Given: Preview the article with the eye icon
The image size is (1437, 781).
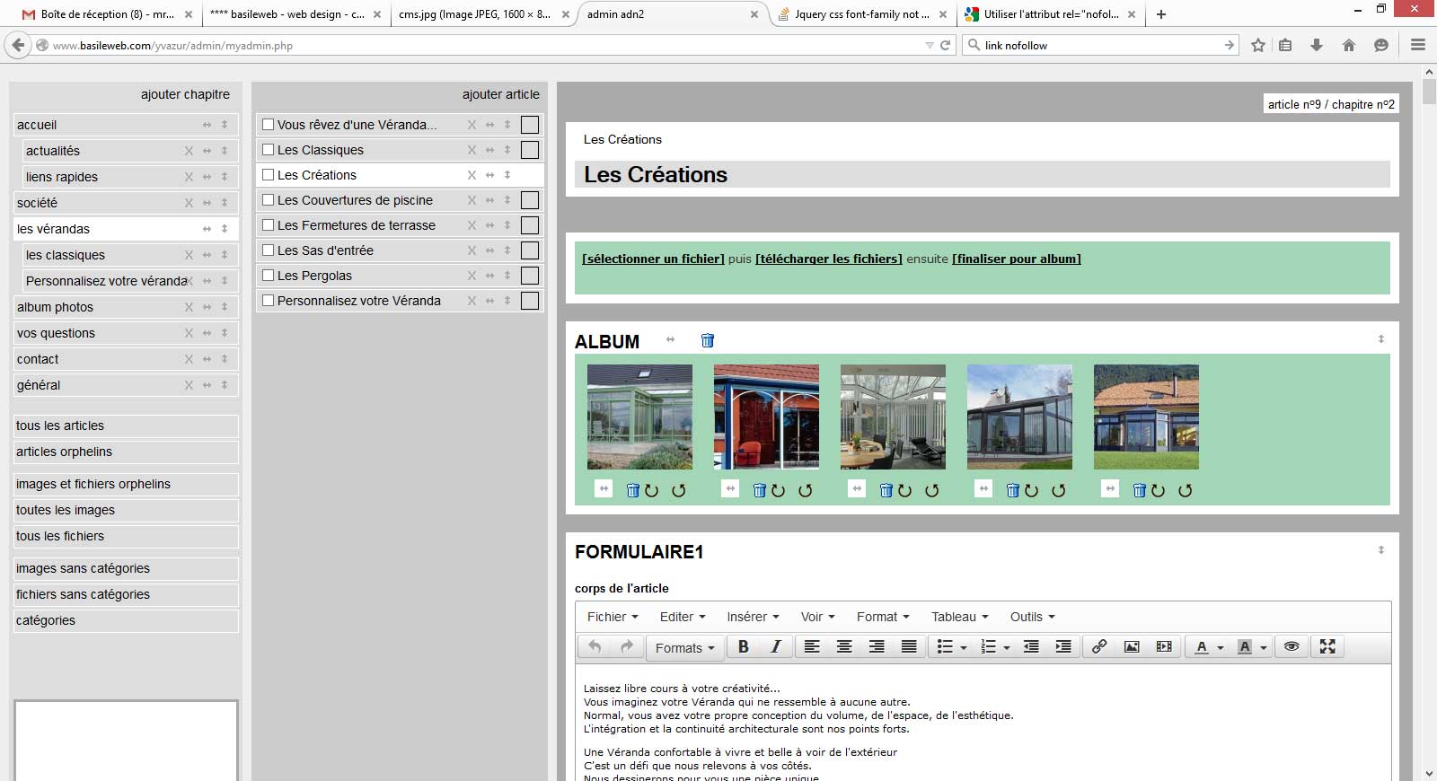Looking at the screenshot, I should (x=1292, y=646).
